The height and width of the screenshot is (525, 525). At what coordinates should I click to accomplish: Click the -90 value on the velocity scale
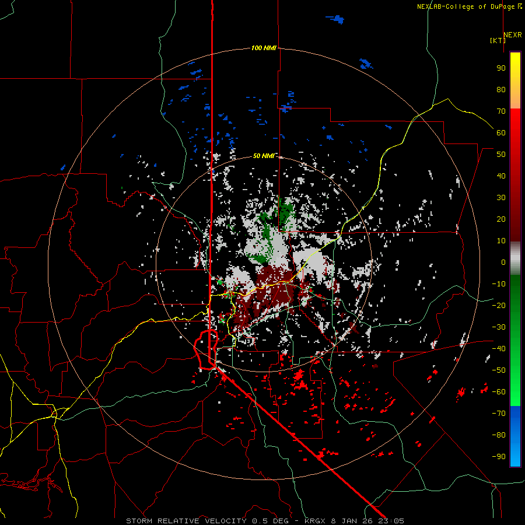point(499,457)
